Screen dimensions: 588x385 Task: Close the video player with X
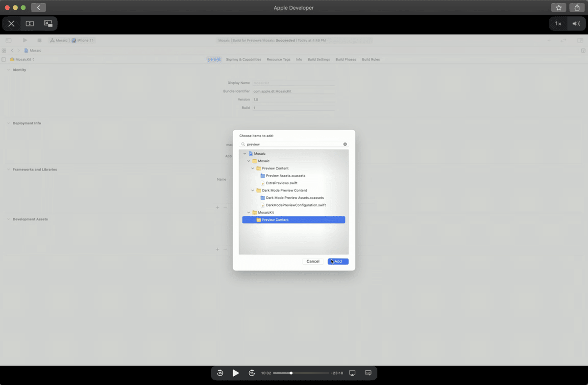(11, 24)
